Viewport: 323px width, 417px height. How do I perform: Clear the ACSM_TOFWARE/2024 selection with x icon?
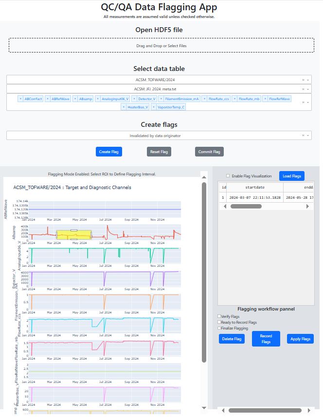pos(303,80)
